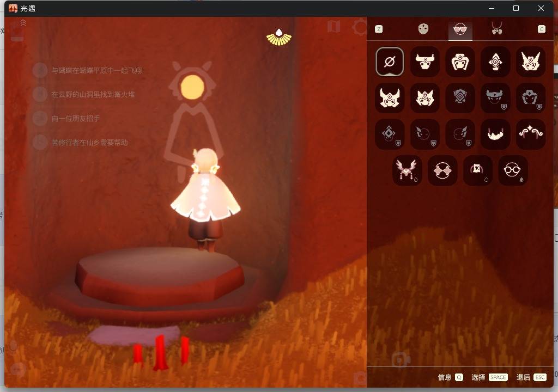Click the 选择 SPACE button
The image size is (558, 392).
tap(489, 377)
